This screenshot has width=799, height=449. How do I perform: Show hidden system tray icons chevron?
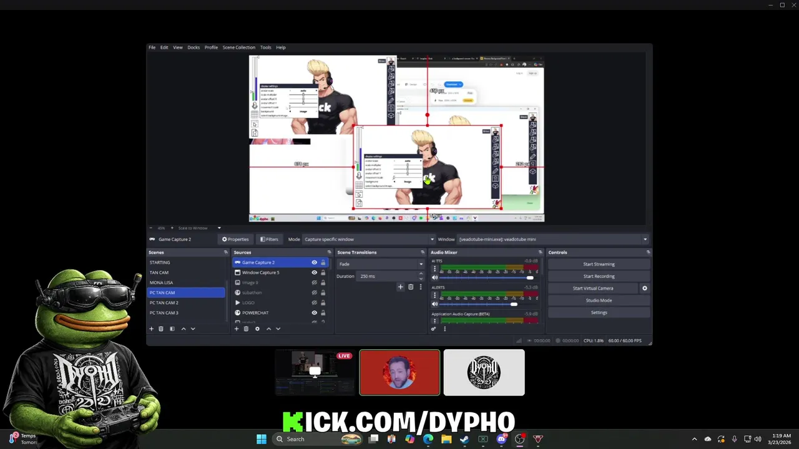pos(694,439)
